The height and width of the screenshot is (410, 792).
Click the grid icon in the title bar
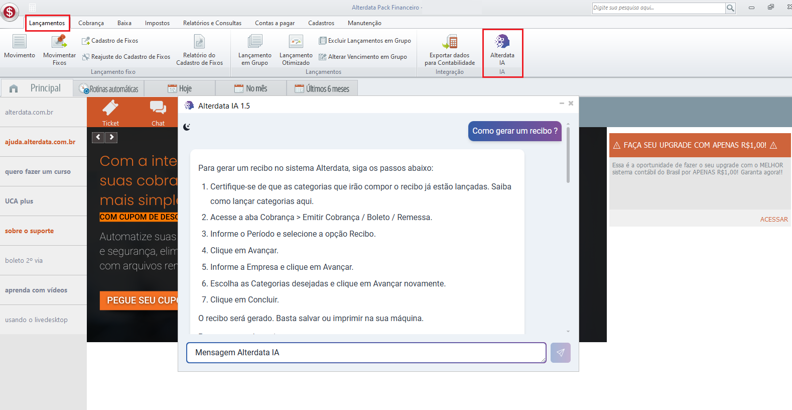32,8
